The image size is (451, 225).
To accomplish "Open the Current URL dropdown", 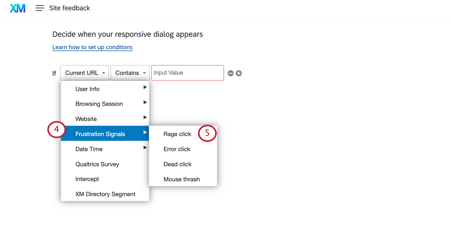I will (84, 73).
